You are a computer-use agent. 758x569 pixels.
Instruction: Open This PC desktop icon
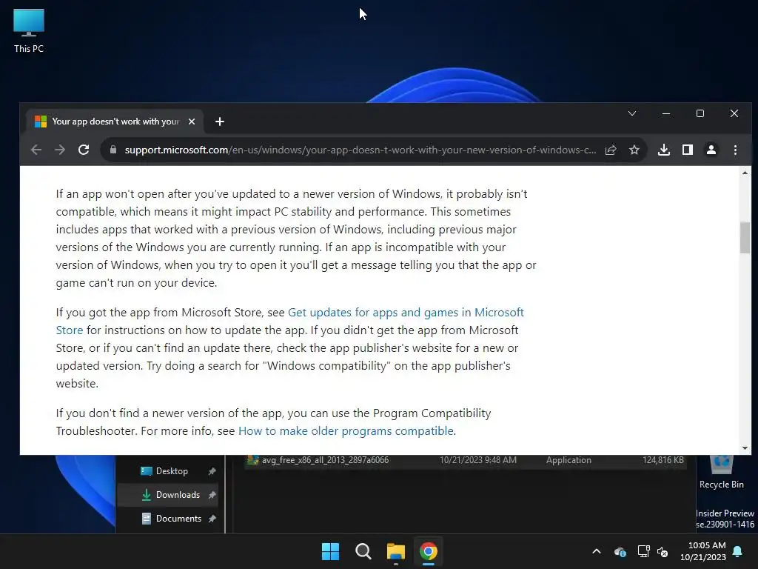(x=29, y=30)
